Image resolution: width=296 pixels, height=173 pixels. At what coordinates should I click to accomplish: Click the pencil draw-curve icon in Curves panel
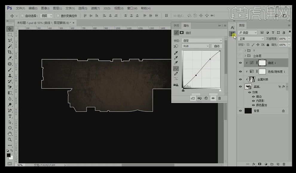(x=176, y=74)
